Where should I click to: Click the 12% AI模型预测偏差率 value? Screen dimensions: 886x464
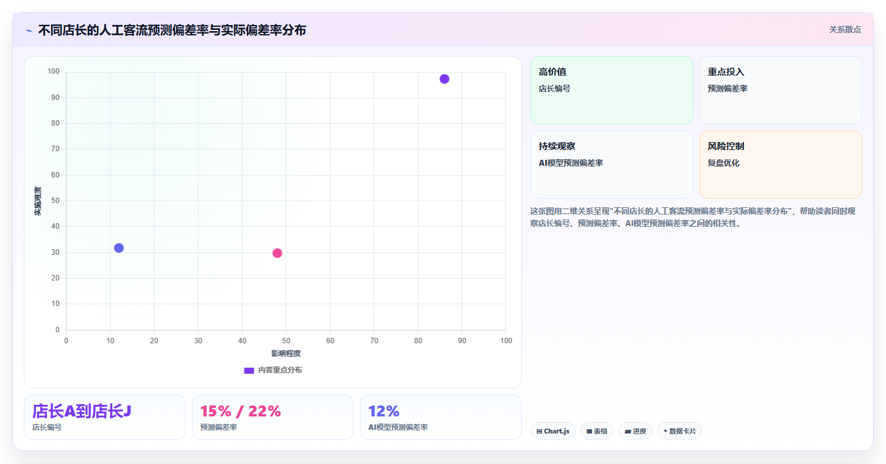(x=384, y=412)
